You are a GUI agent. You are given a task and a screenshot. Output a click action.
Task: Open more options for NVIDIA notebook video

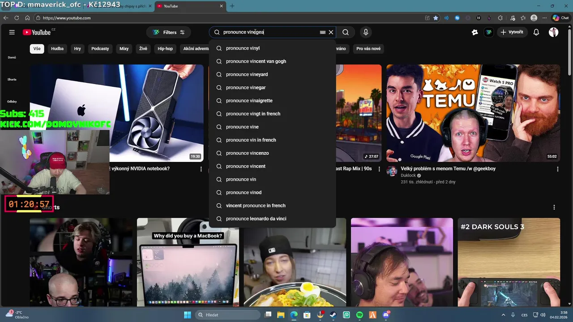(201, 169)
